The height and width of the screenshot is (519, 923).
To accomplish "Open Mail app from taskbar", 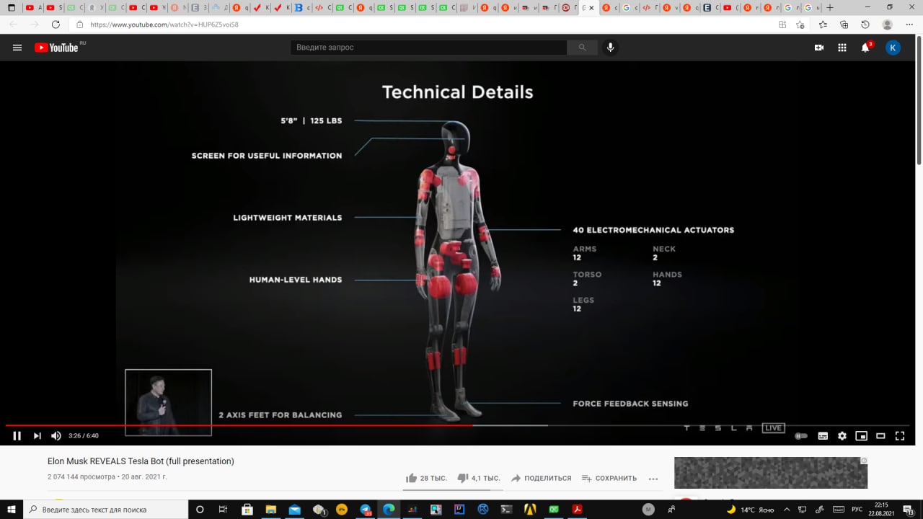I will point(294,510).
